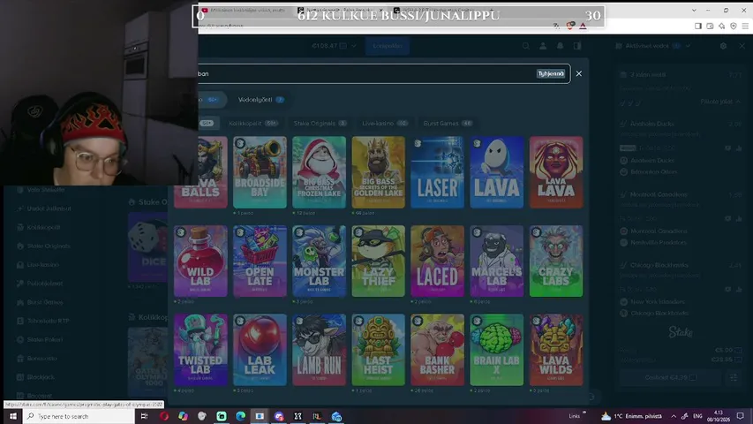Open Broadside Bay game thumbnail
The image size is (753, 424).
click(x=260, y=172)
